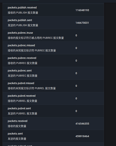The image size is (116, 146).
Task: Select the packets.pubrec.inuse metric name
Action: pos(20,33)
